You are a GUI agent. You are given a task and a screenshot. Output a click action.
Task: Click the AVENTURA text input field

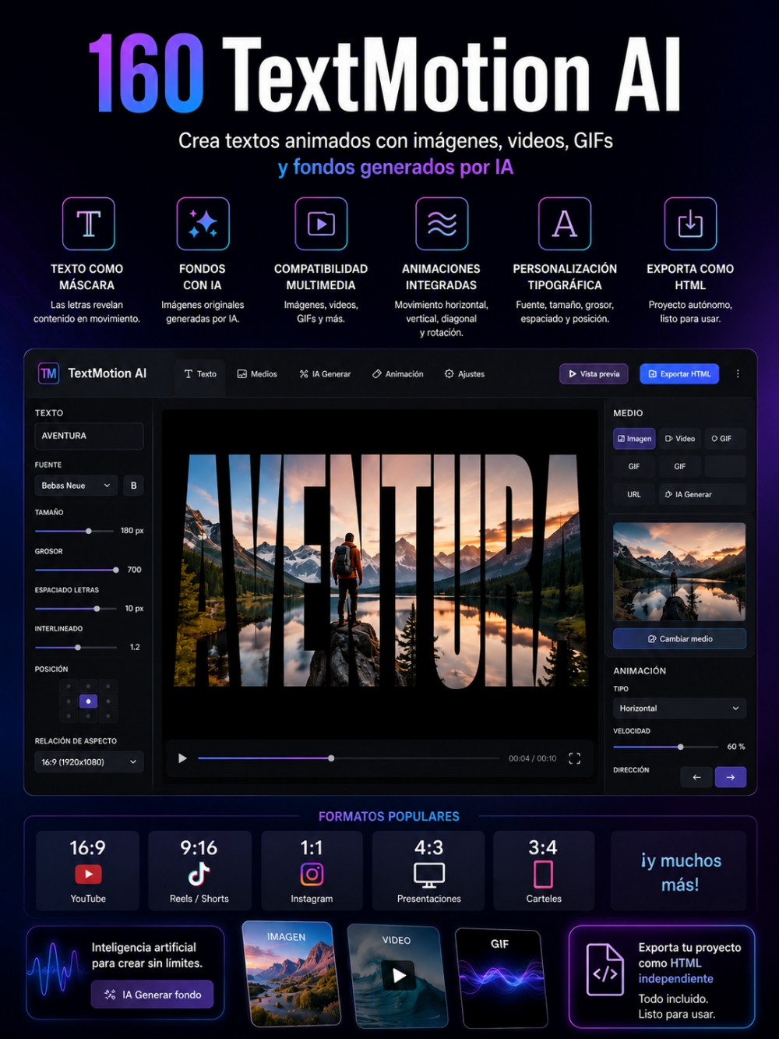pyautogui.click(x=89, y=436)
